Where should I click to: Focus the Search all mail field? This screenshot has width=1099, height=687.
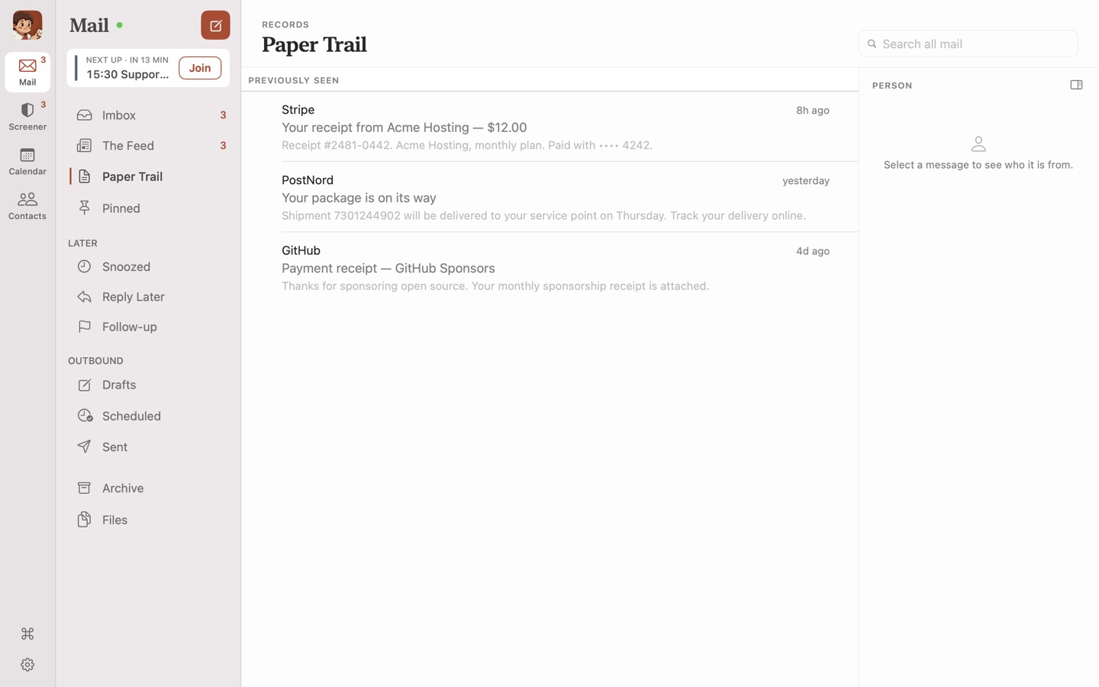pos(968,44)
